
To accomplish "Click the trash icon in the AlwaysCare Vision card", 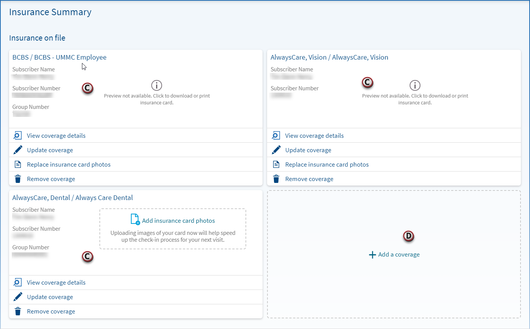I will 276,179.
